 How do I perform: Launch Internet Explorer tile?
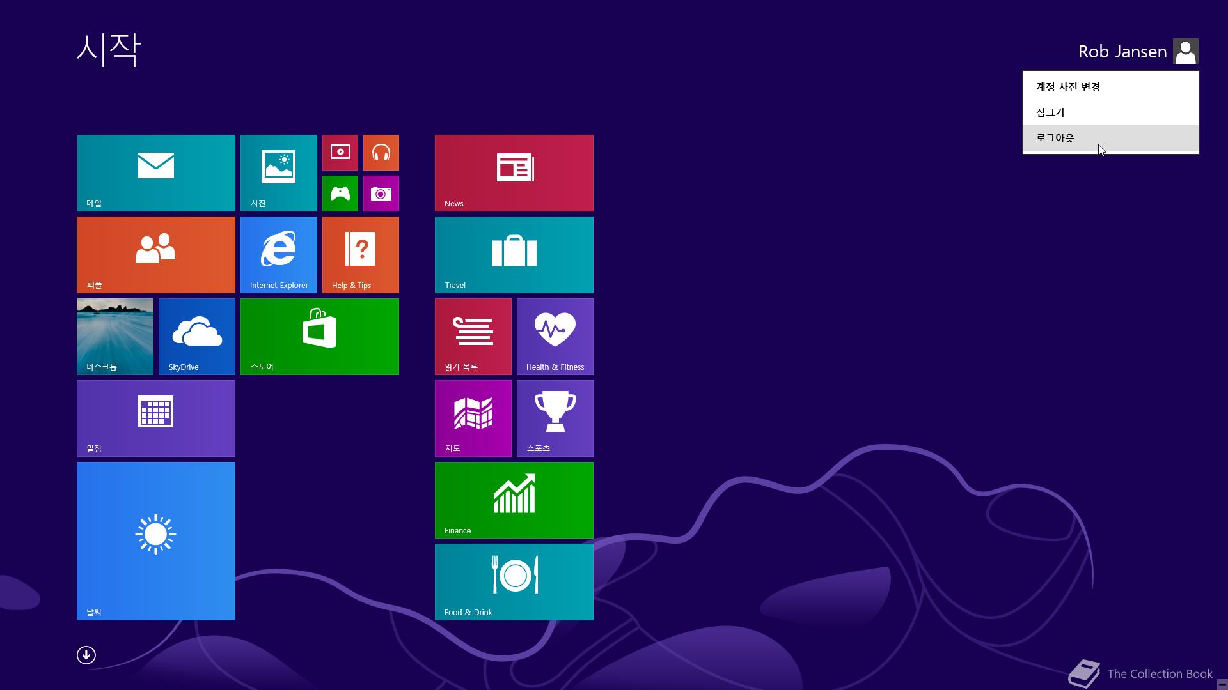tap(279, 255)
